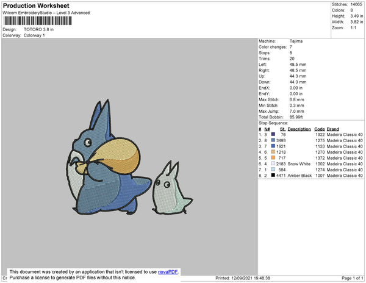Image resolution: width=366 pixels, height=283 pixels.
Task: Click the 'Brand' column header
Action: click(332, 129)
